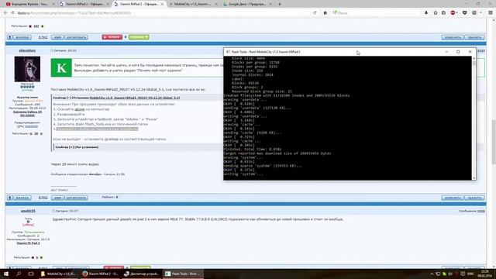Click the browser page vertical scrollbar thumb
496x279 pixels.
[x=494, y=141]
